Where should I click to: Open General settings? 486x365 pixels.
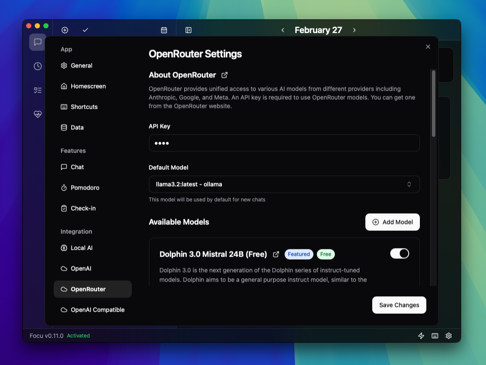pyautogui.click(x=93, y=65)
